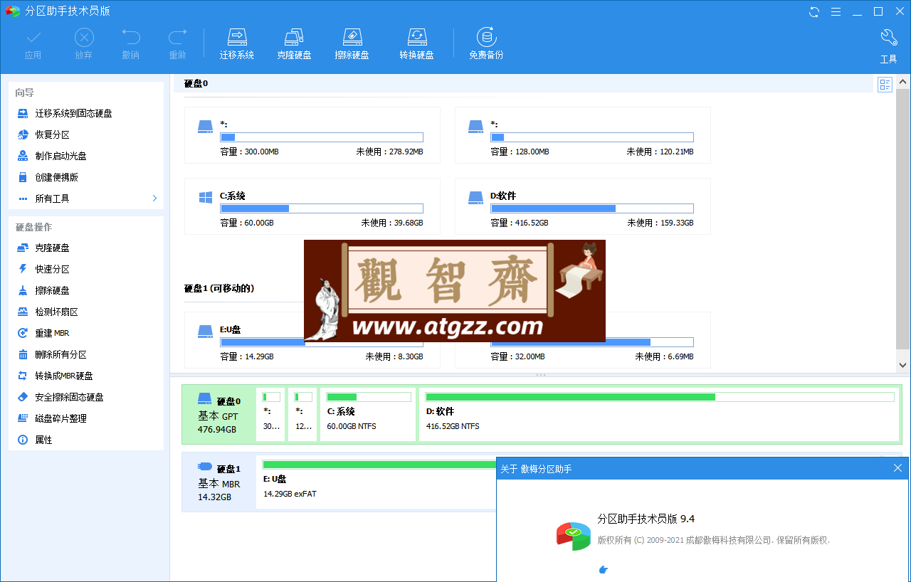Select the 300.00MB partition card
The image size is (911, 582).
312,135
